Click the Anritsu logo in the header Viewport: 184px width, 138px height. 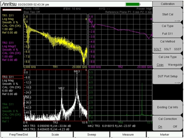[9, 4]
